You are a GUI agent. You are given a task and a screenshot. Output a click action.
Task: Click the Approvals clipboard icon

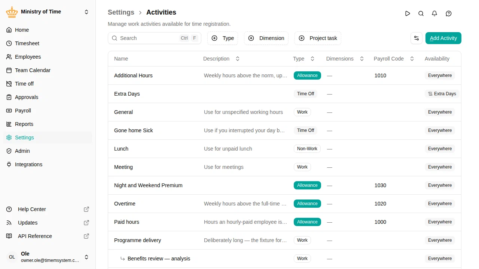[x=9, y=97]
